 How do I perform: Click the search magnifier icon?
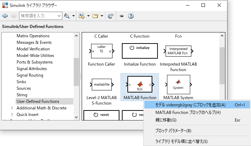click(x=67, y=16)
